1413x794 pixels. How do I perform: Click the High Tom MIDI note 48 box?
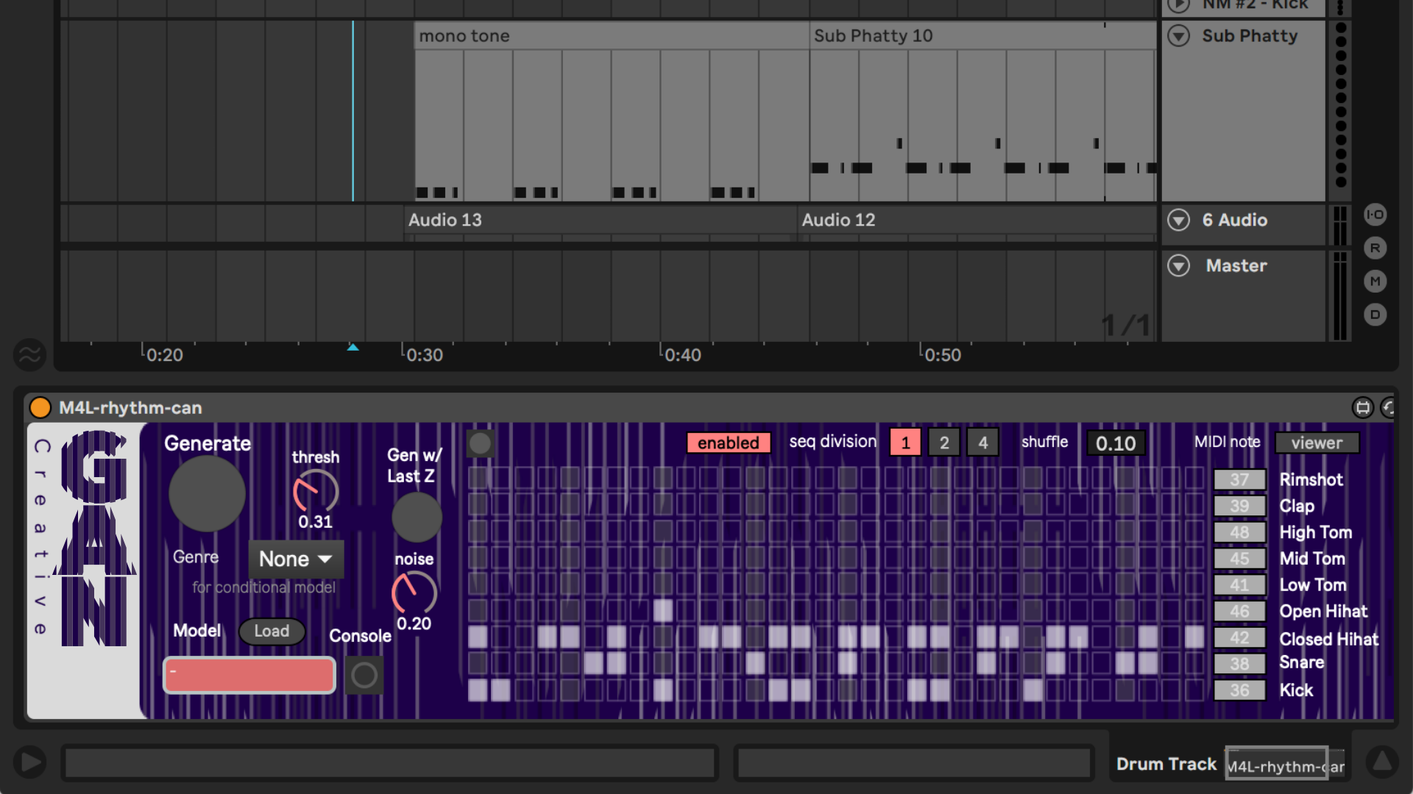coord(1240,532)
